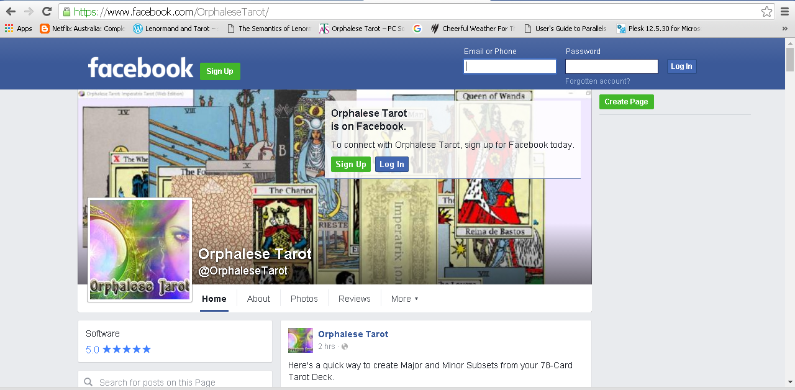Screen dimensions: 795x390
Task: Focus the Email or Phone field
Action: point(510,66)
